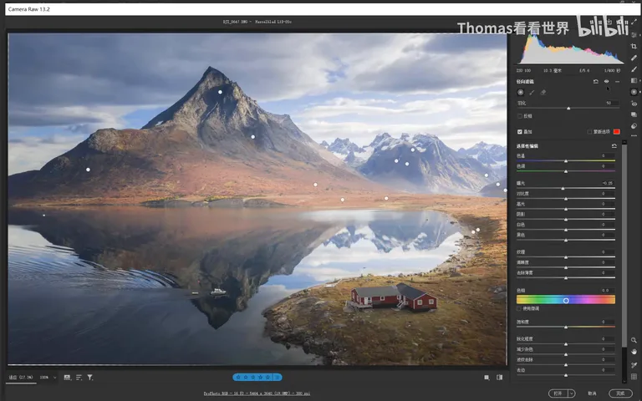Set zoom to 100%
642x401 pixels.
tap(44, 378)
